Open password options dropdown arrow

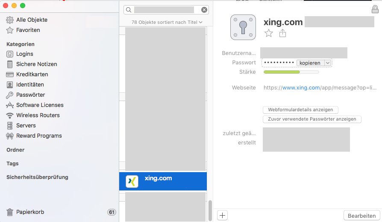coord(328,63)
